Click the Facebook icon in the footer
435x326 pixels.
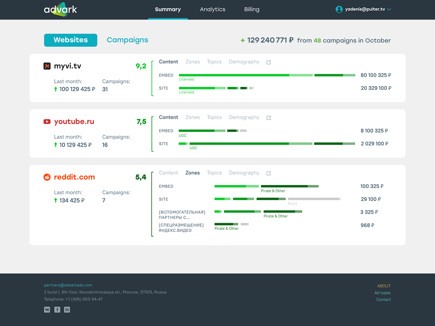click(57, 310)
